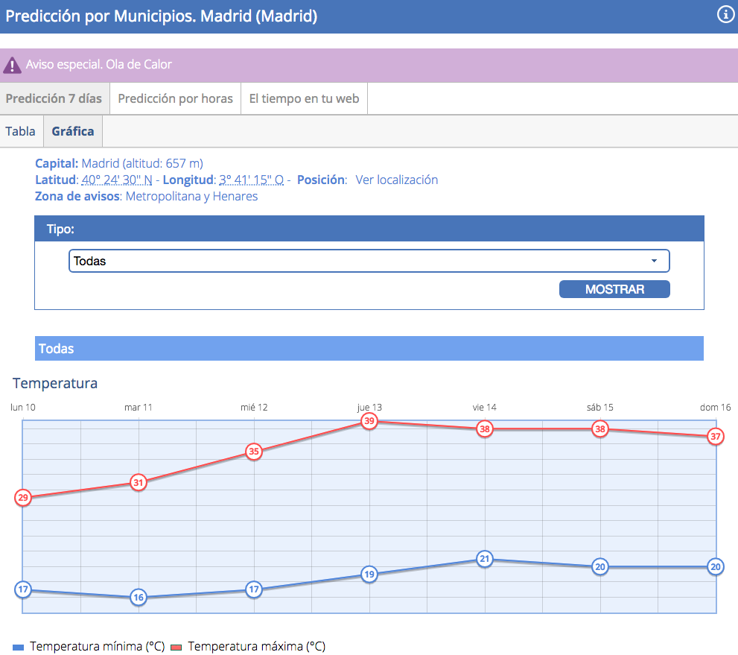Viewport: 738px width, 655px height.
Task: Click the 'vie 14' axis label
Action: point(484,408)
